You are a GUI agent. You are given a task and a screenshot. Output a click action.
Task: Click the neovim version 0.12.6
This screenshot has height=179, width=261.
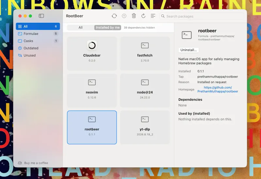(x=92, y=97)
